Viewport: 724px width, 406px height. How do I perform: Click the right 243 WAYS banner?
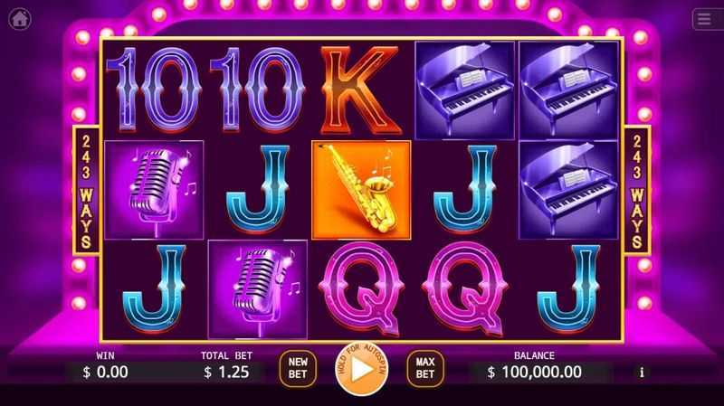[x=637, y=190]
